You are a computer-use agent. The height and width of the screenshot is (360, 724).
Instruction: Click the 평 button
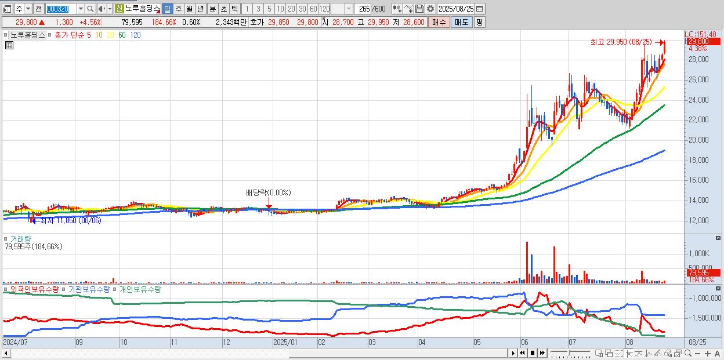pos(479,22)
